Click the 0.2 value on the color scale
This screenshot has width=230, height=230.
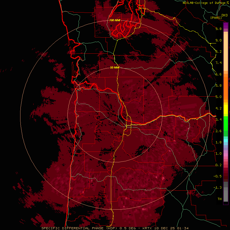218,165
